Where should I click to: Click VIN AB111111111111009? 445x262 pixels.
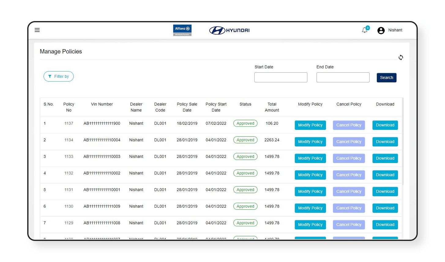[102, 206]
